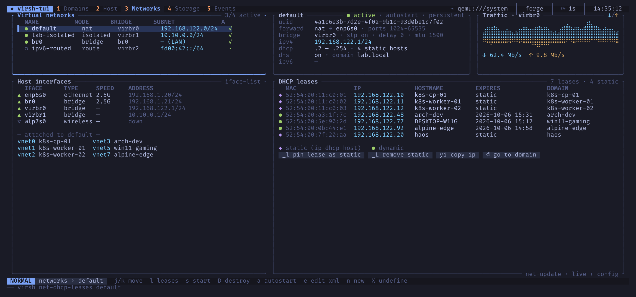Screen dimensions: 636x297
Task: Click the IP 192.168.122.77 in DHCP leases
Action: point(378,121)
